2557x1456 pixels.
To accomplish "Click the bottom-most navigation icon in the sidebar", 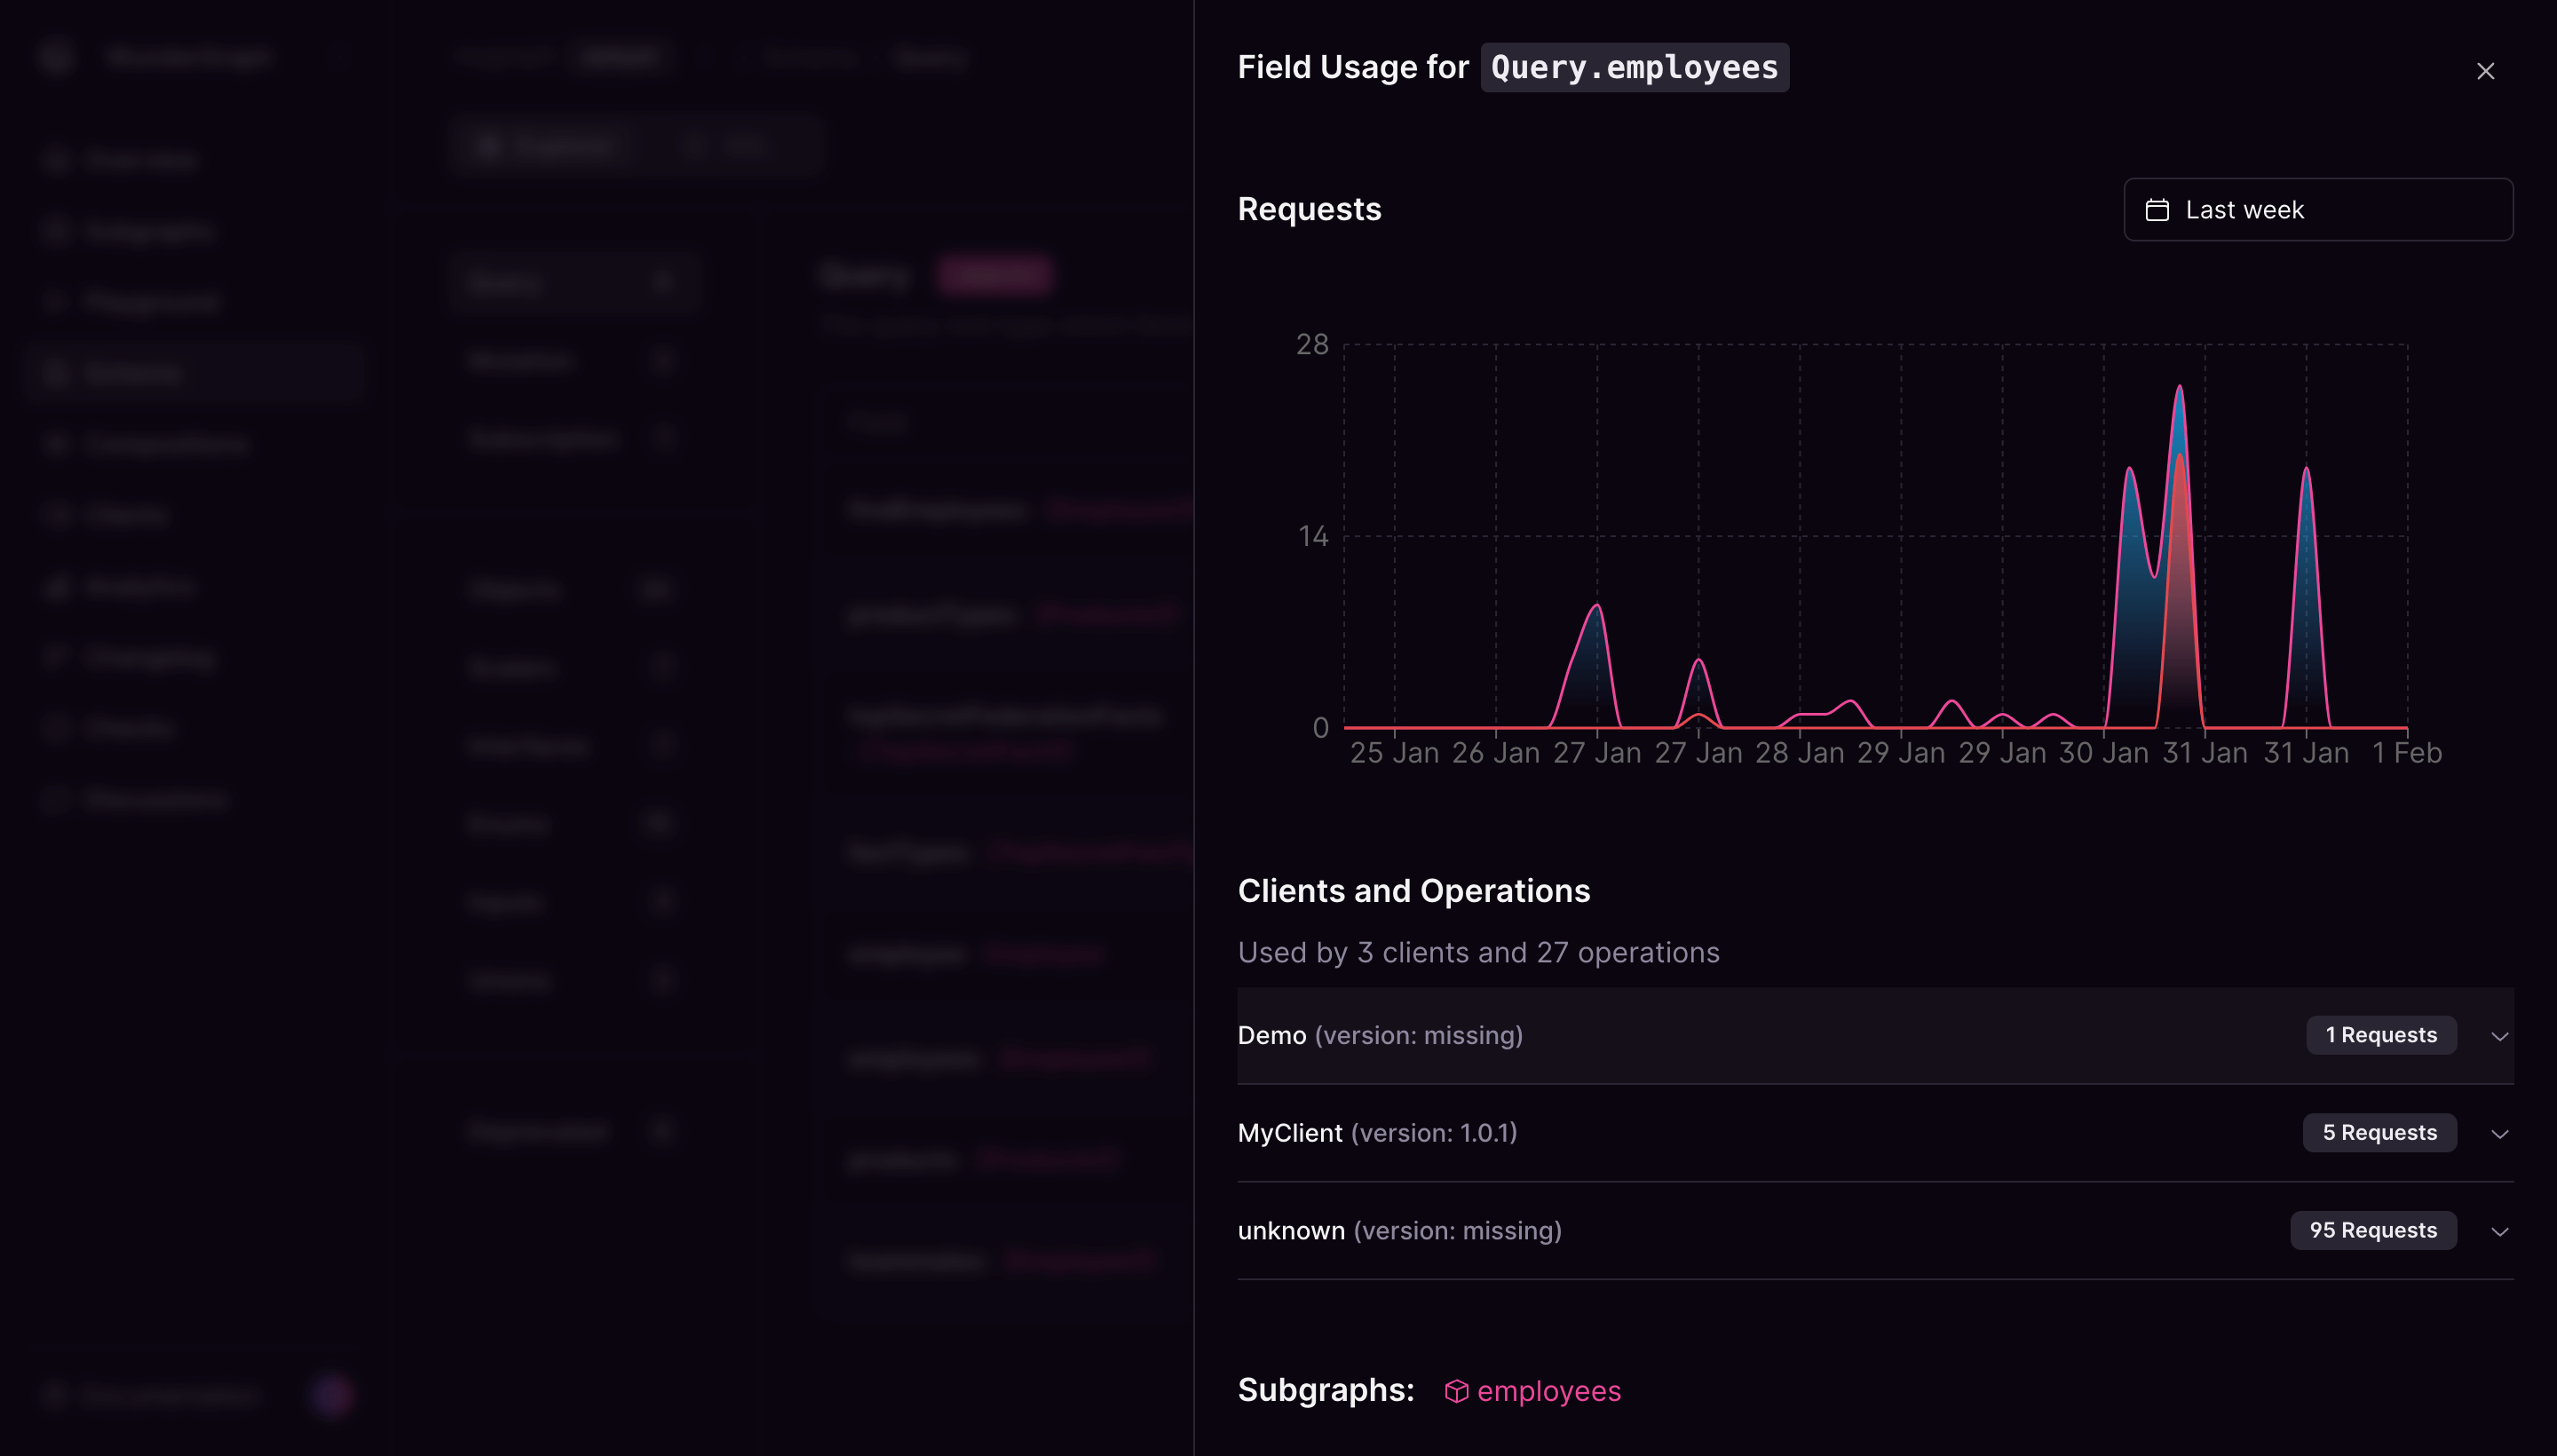I will click(56, 797).
